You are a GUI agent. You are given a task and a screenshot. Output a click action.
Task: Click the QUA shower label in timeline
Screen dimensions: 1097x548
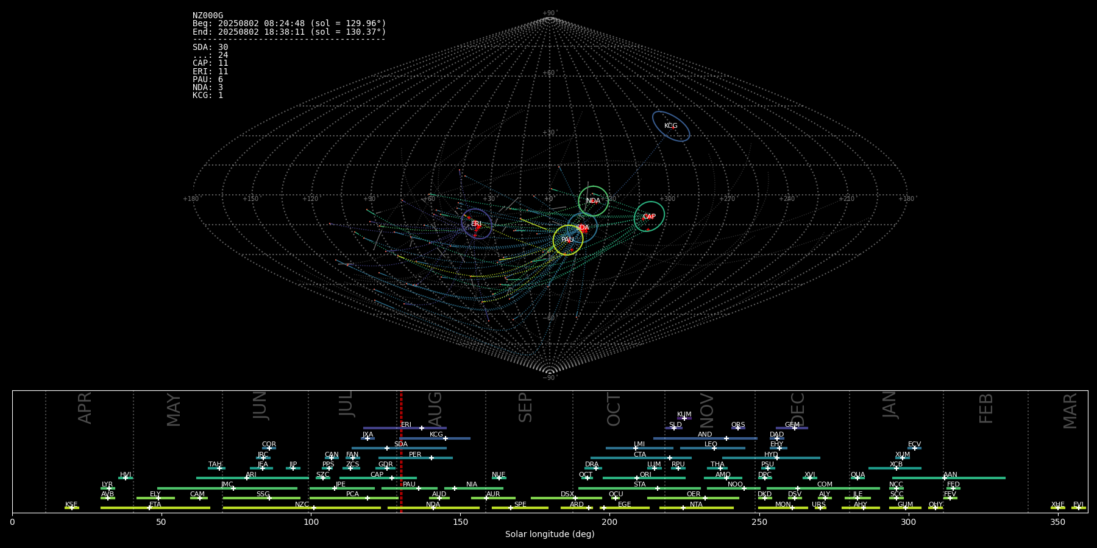pyautogui.click(x=857, y=475)
